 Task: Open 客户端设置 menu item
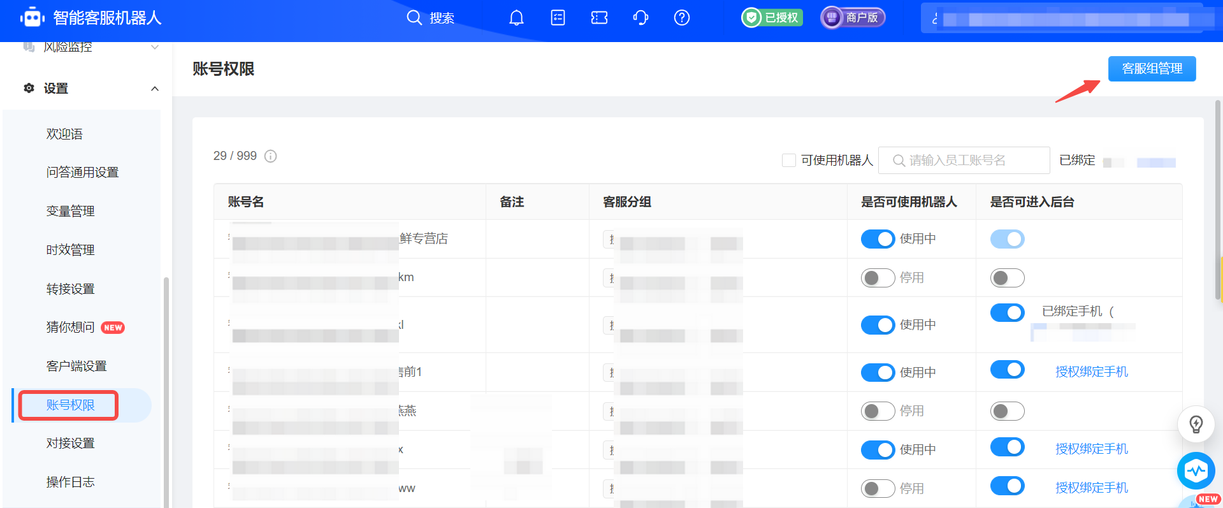[x=76, y=366]
